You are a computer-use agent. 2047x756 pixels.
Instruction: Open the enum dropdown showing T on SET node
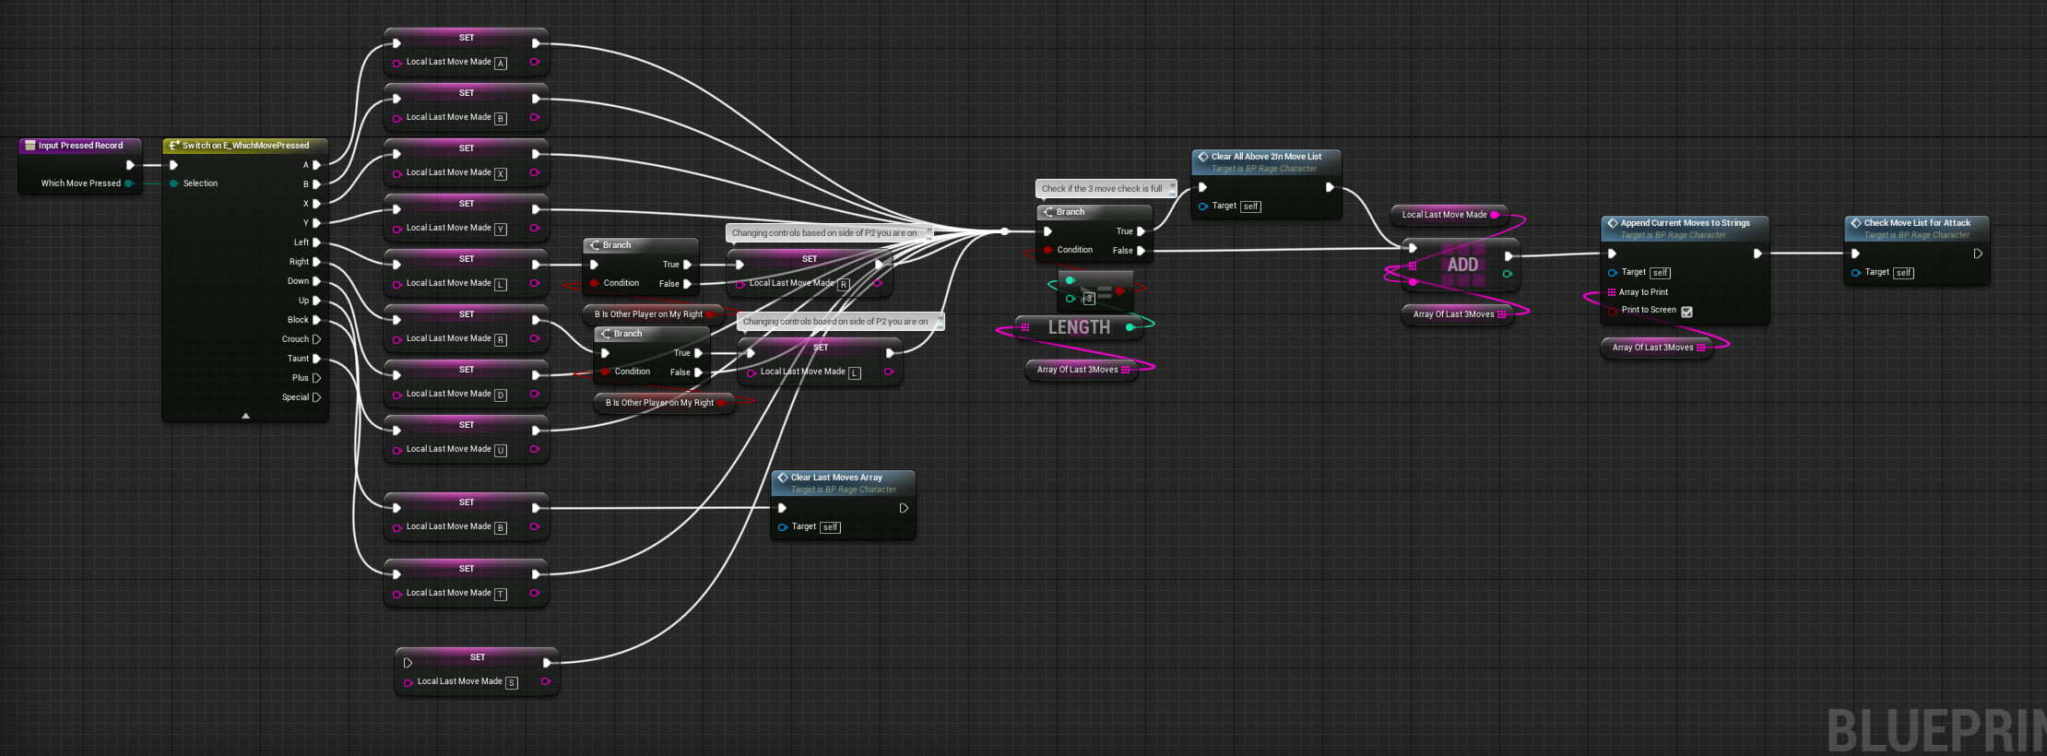click(x=501, y=595)
